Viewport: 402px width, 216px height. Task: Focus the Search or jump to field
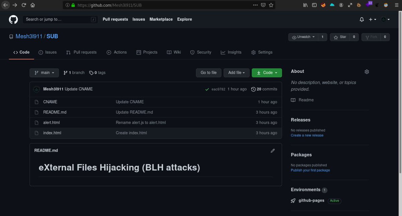[x=60, y=19]
